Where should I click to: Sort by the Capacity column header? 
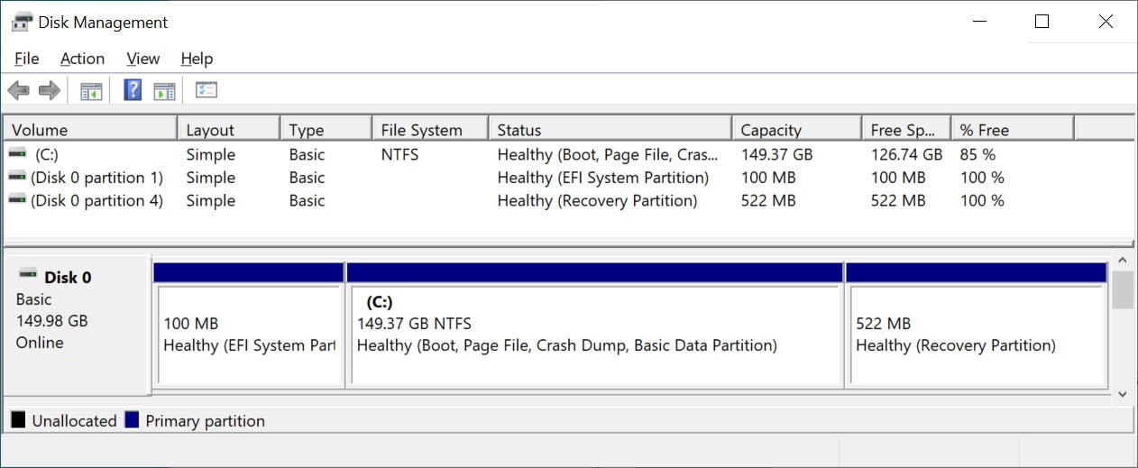pyautogui.click(x=771, y=130)
